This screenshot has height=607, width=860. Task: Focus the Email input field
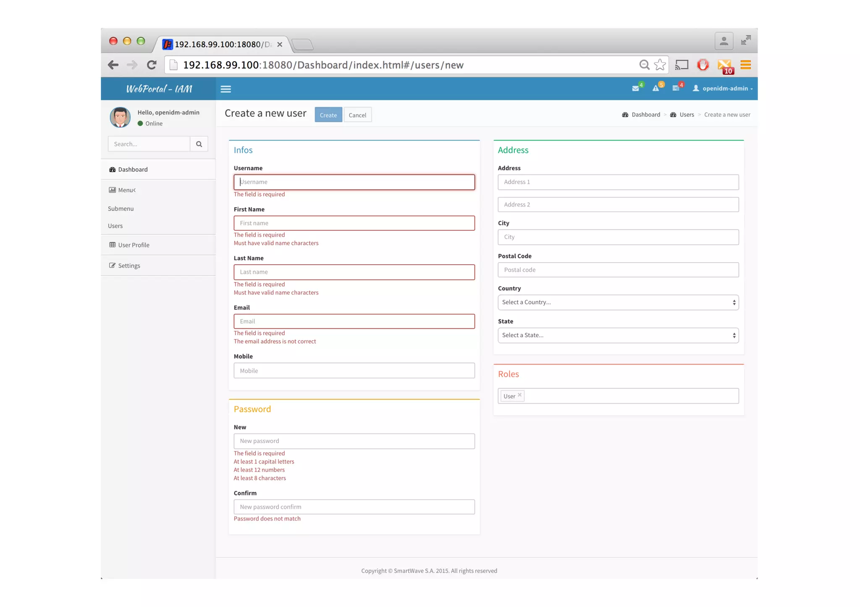(x=354, y=321)
